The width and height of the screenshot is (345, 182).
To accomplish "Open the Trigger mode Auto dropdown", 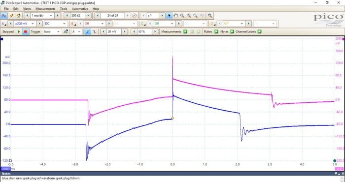I will point(52,31).
